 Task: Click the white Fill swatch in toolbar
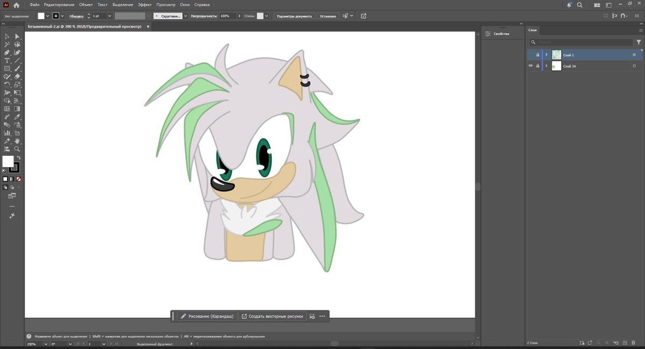(8, 161)
